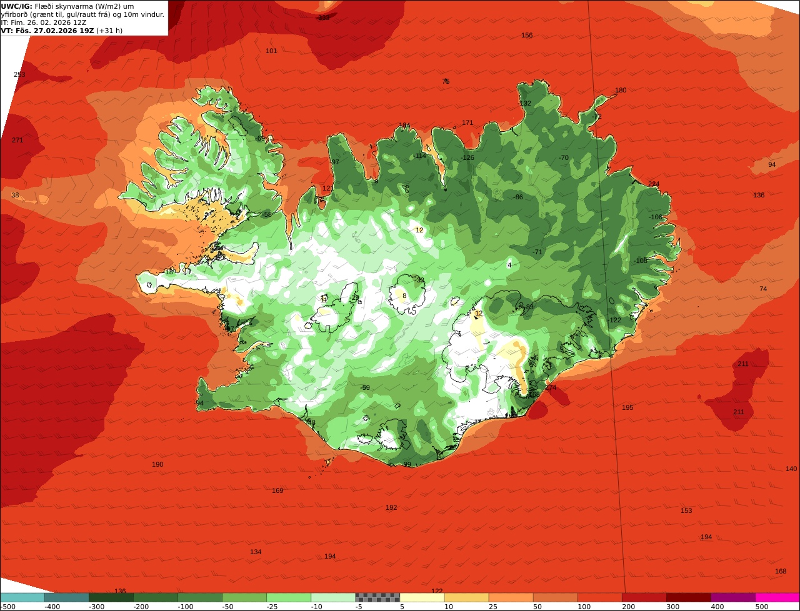Click the purple legend swatch between 400 and 500
Screen dimensions: 800x611
(x=733, y=597)
